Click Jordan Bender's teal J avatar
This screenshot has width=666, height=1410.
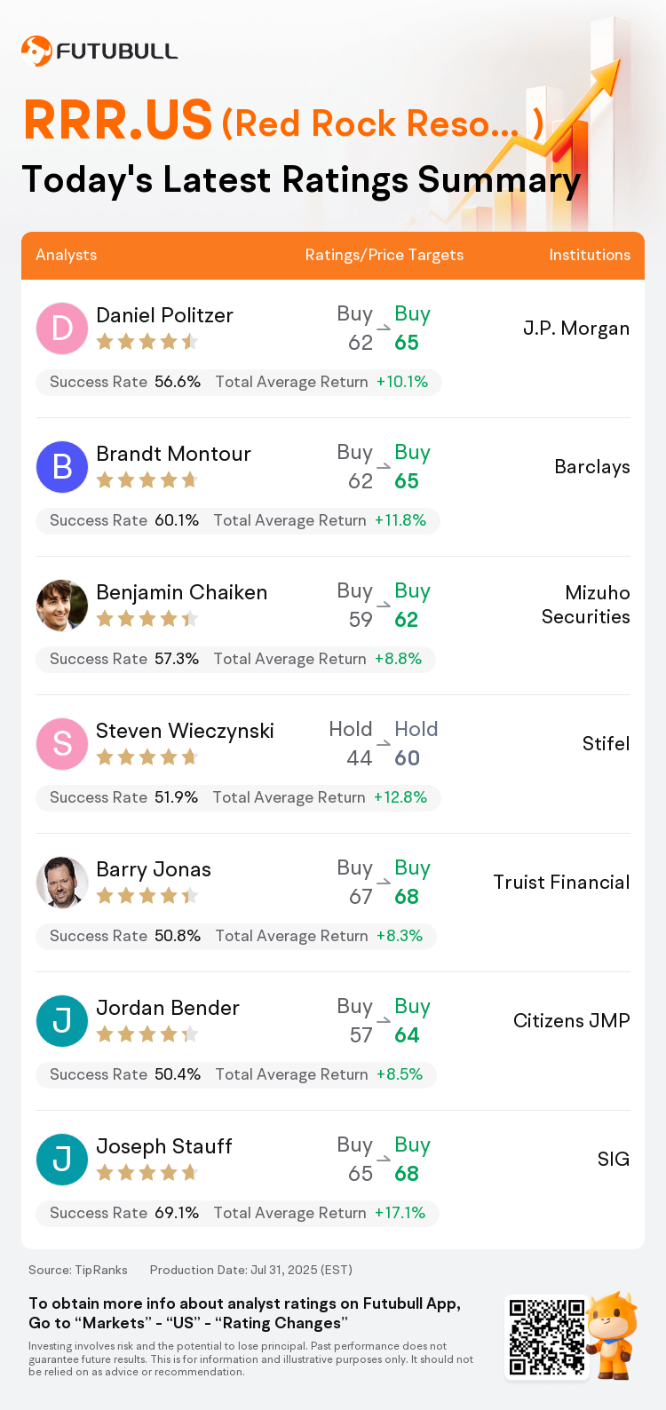pyautogui.click(x=62, y=1021)
